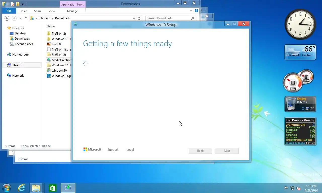This screenshot has height=193, width=322.
Task: Open the address bar history dropdown
Action: (x=134, y=18)
